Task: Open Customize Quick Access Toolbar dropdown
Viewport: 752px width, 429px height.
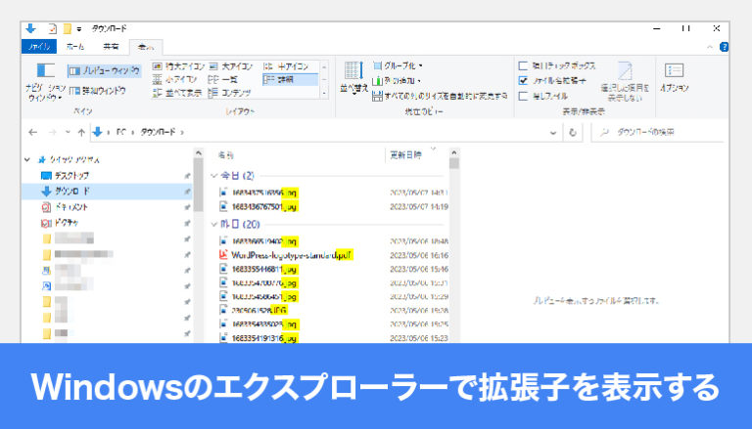Action: (79, 29)
